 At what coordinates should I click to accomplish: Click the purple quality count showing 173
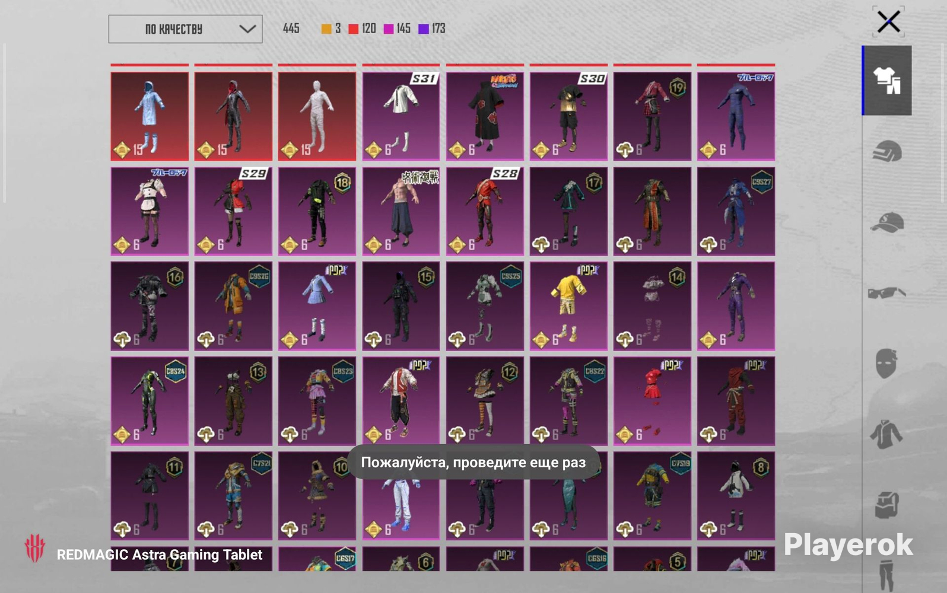pyautogui.click(x=432, y=28)
